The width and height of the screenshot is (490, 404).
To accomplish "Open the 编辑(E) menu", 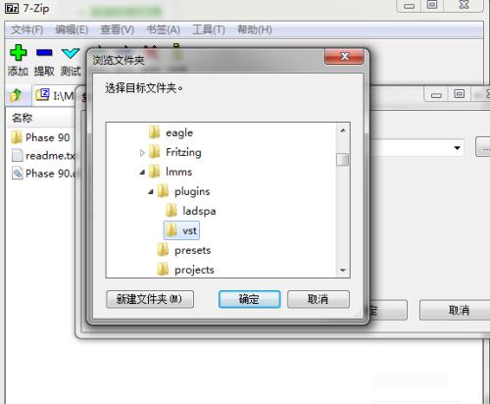I will (x=72, y=30).
